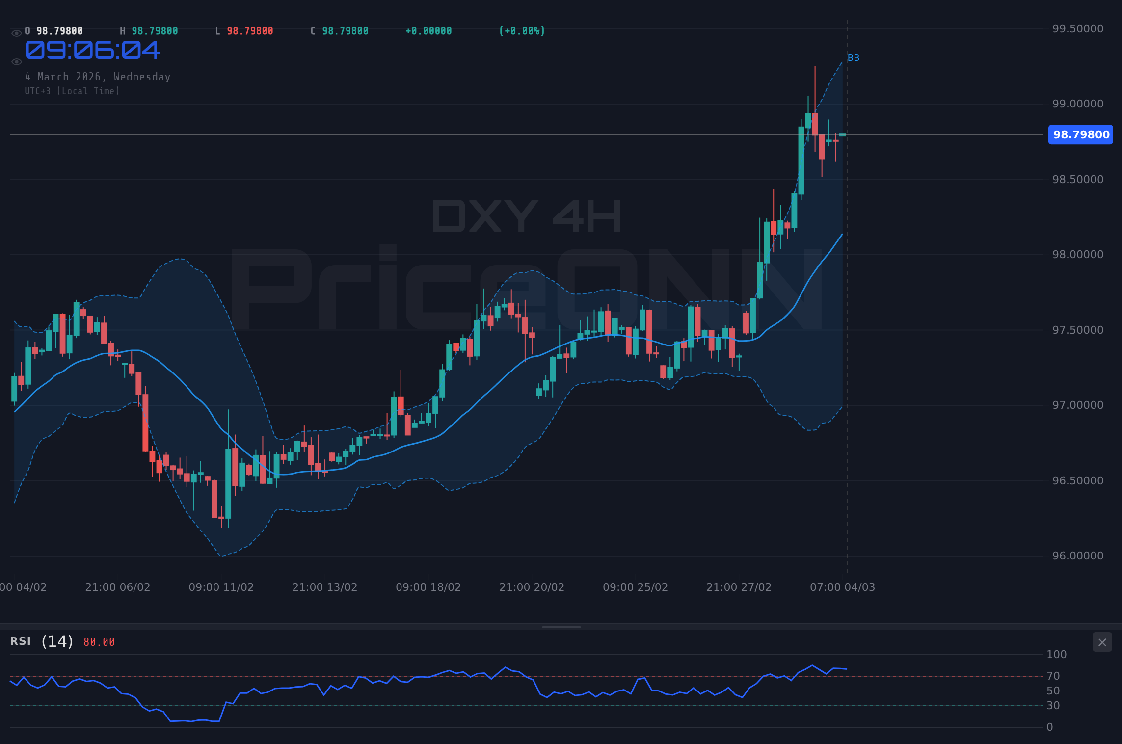Screen dimensions: 1122x744
Task: Open the timezone selector "UTC+3 (Local Time)"
Action: (72, 91)
